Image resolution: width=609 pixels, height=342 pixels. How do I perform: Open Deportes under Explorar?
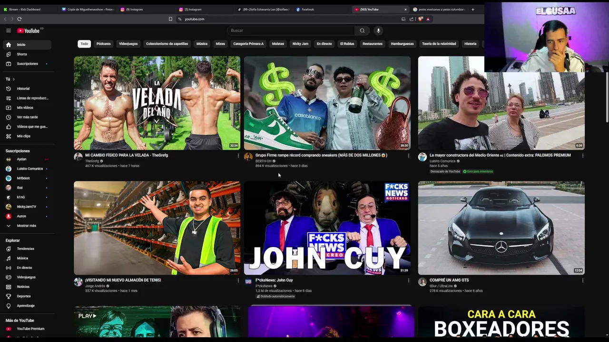point(26,296)
